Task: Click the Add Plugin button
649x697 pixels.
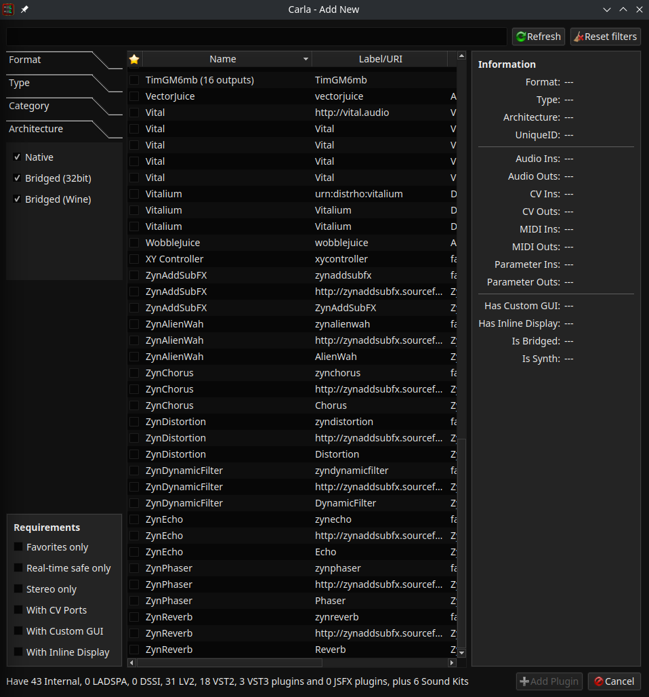Action: 549,681
